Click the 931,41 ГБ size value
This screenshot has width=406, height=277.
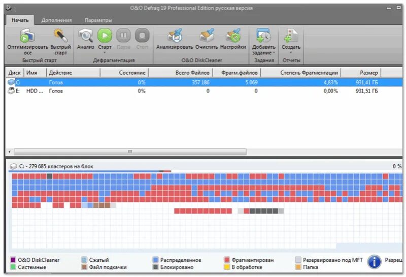click(x=366, y=82)
